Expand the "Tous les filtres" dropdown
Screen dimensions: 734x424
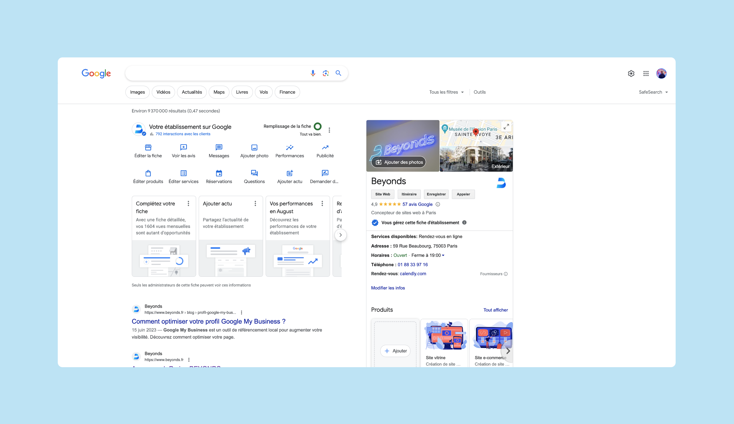click(x=446, y=92)
